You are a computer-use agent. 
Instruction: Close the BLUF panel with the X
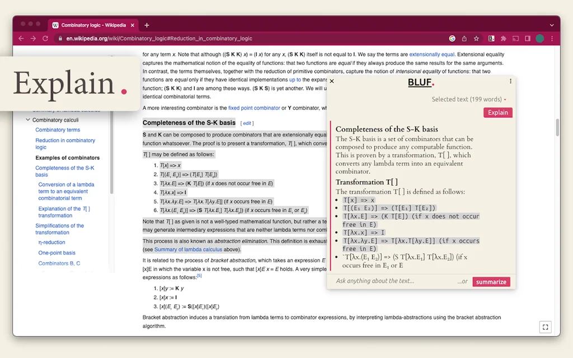click(331, 81)
